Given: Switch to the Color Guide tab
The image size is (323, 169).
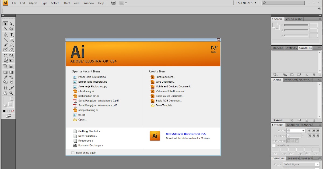Looking at the screenshot, I should tap(294, 19).
